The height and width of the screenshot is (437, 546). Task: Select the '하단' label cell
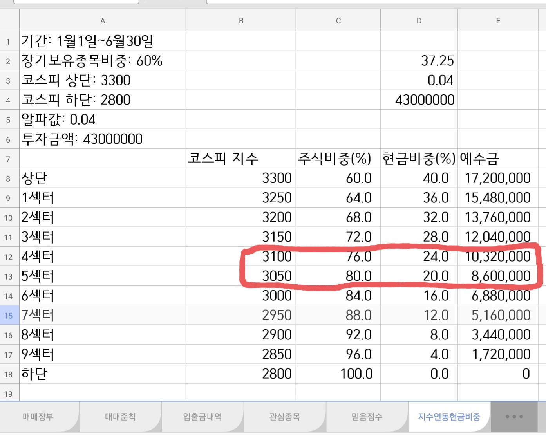click(x=103, y=374)
